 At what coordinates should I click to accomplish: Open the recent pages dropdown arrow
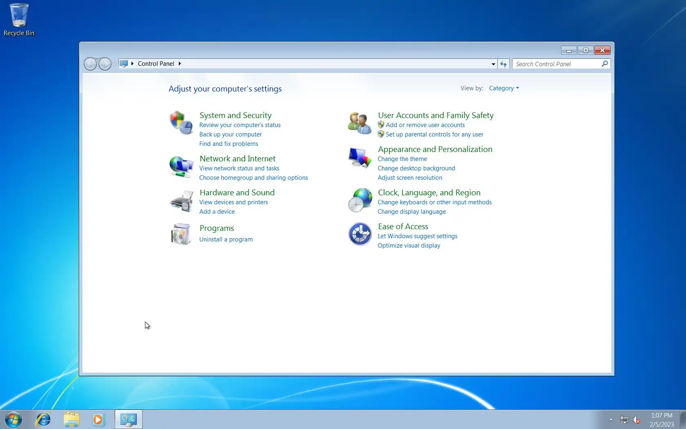pyautogui.click(x=115, y=64)
